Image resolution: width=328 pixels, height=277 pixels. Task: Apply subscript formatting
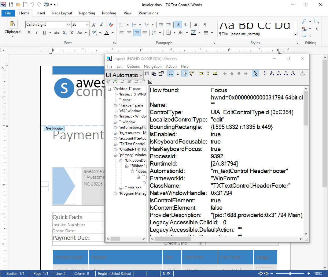coord(64,33)
